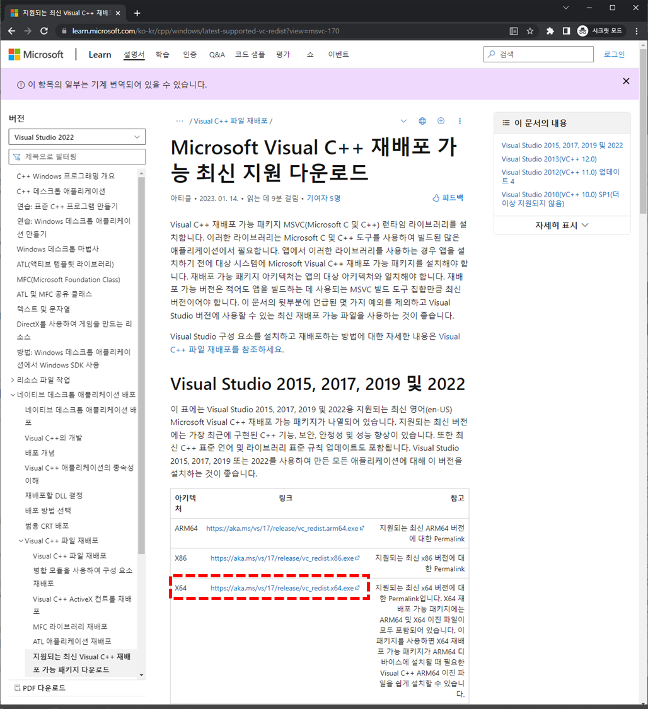Open the Visual Studio 2022 version dropdown
This screenshot has width=648, height=709.
pos(76,137)
